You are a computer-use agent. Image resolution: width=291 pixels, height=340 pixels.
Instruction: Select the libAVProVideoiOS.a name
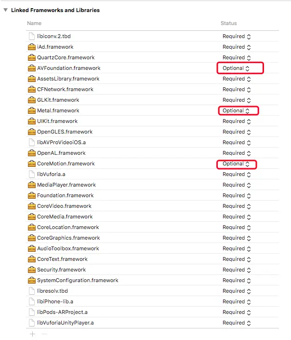coord(61,142)
